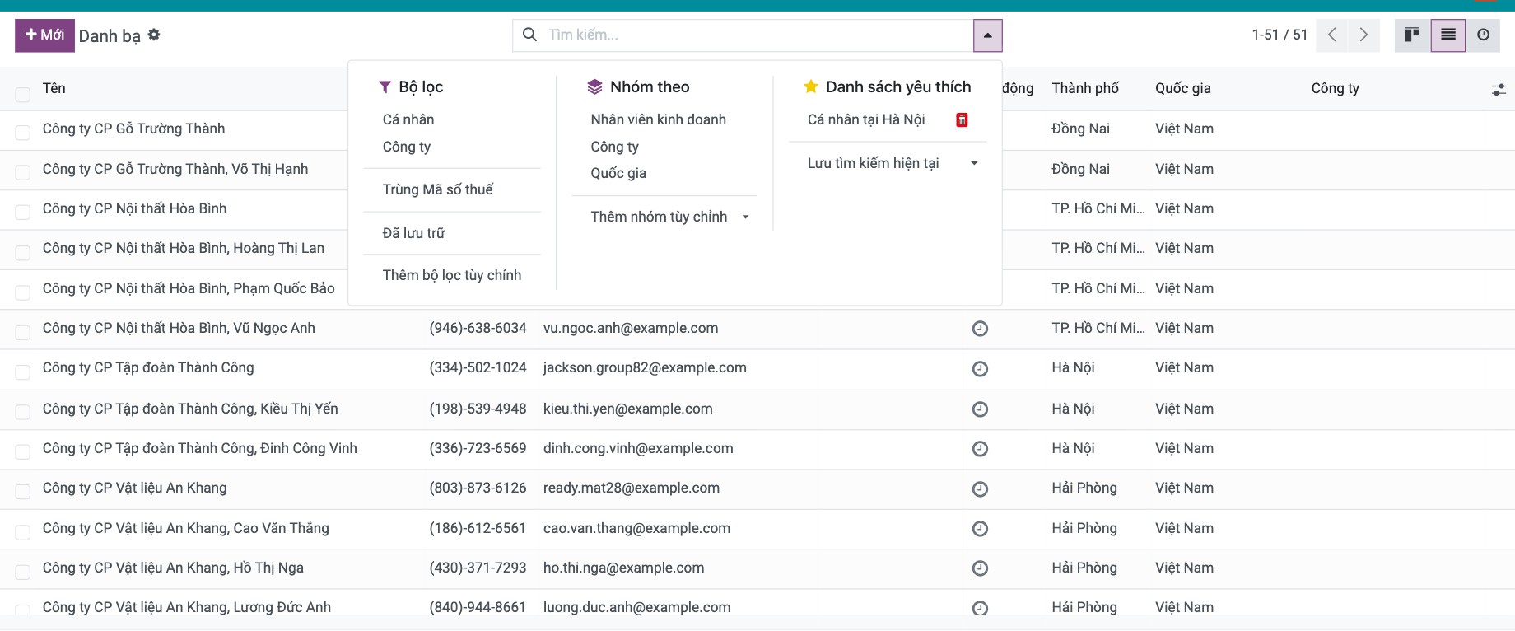
Task: Open the 1-51 / 51 pager counter
Action: [1280, 35]
